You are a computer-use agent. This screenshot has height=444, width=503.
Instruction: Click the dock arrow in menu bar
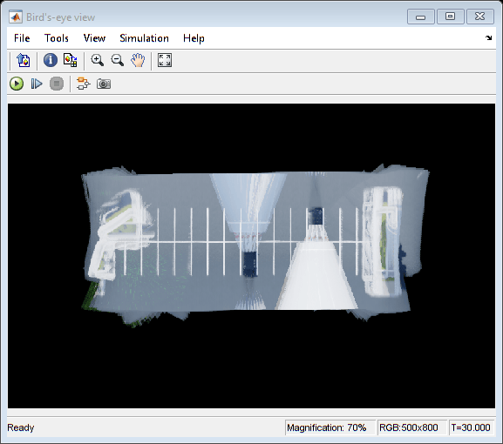(488, 38)
